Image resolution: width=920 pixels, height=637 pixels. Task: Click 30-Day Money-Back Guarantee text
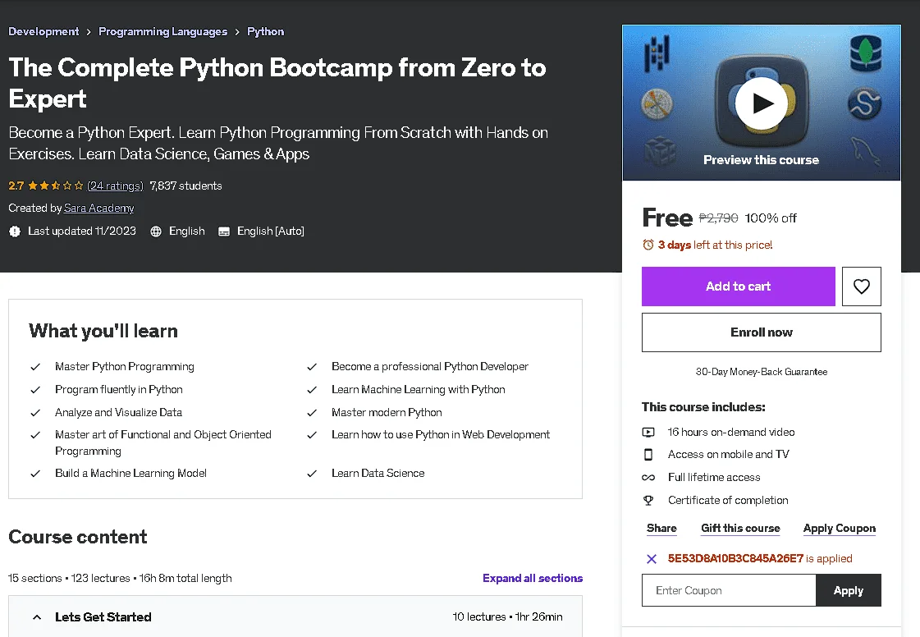click(761, 372)
